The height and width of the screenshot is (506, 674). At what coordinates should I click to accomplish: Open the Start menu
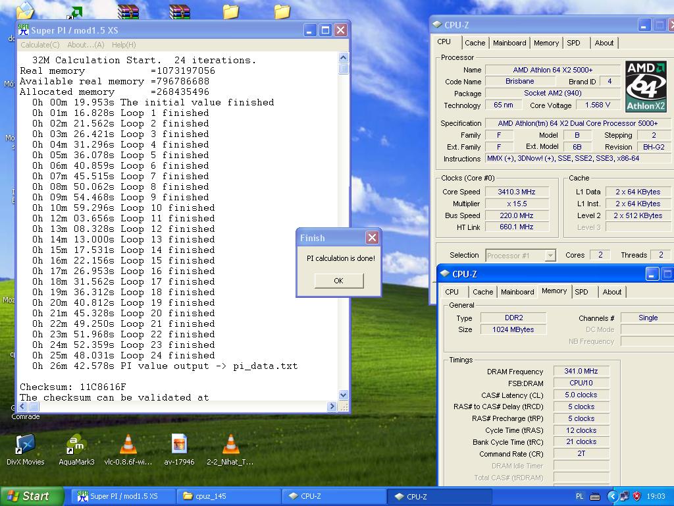click(32, 496)
